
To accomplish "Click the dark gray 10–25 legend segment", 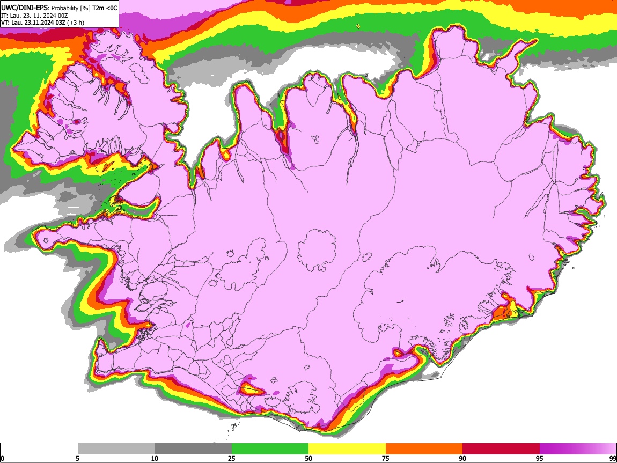I will (193, 449).
